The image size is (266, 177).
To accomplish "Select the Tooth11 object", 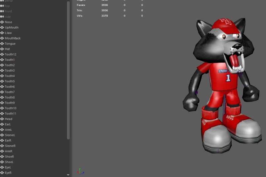I will 11,113.
